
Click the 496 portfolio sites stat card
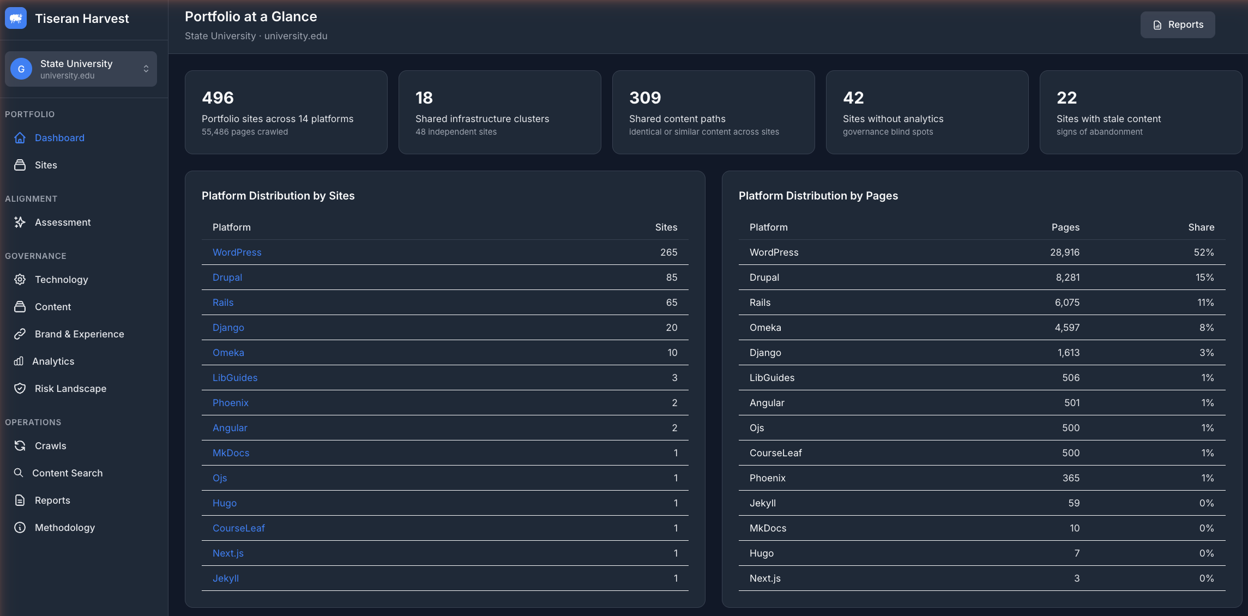(x=286, y=112)
